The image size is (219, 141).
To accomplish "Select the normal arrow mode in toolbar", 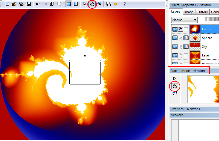I will pos(85,4).
